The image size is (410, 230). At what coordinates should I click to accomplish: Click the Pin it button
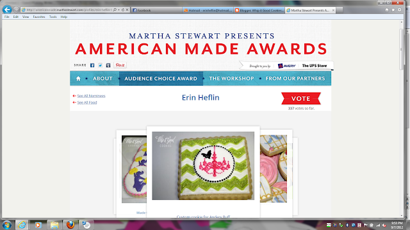pyautogui.click(x=120, y=65)
